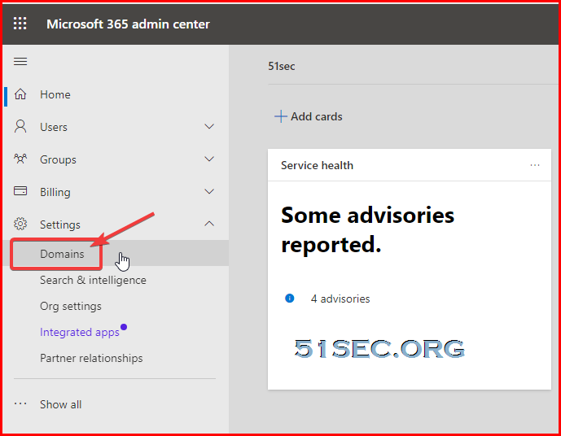Expand the Groups chevron
The image size is (561, 436).
pyautogui.click(x=209, y=159)
